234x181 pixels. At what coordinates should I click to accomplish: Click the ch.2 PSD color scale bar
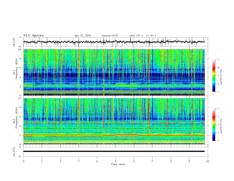pyautogui.click(x=214, y=125)
